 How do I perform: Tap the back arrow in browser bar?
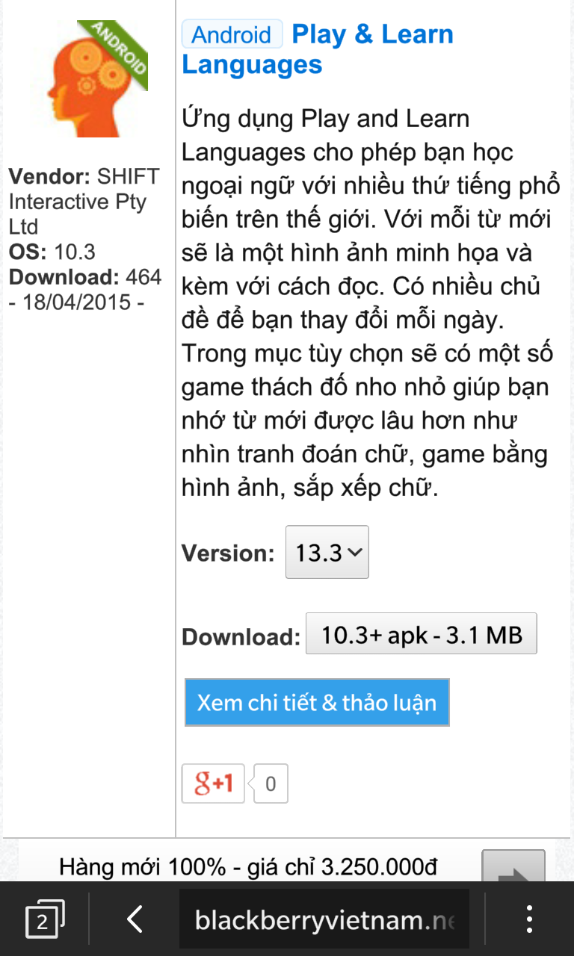click(135, 919)
